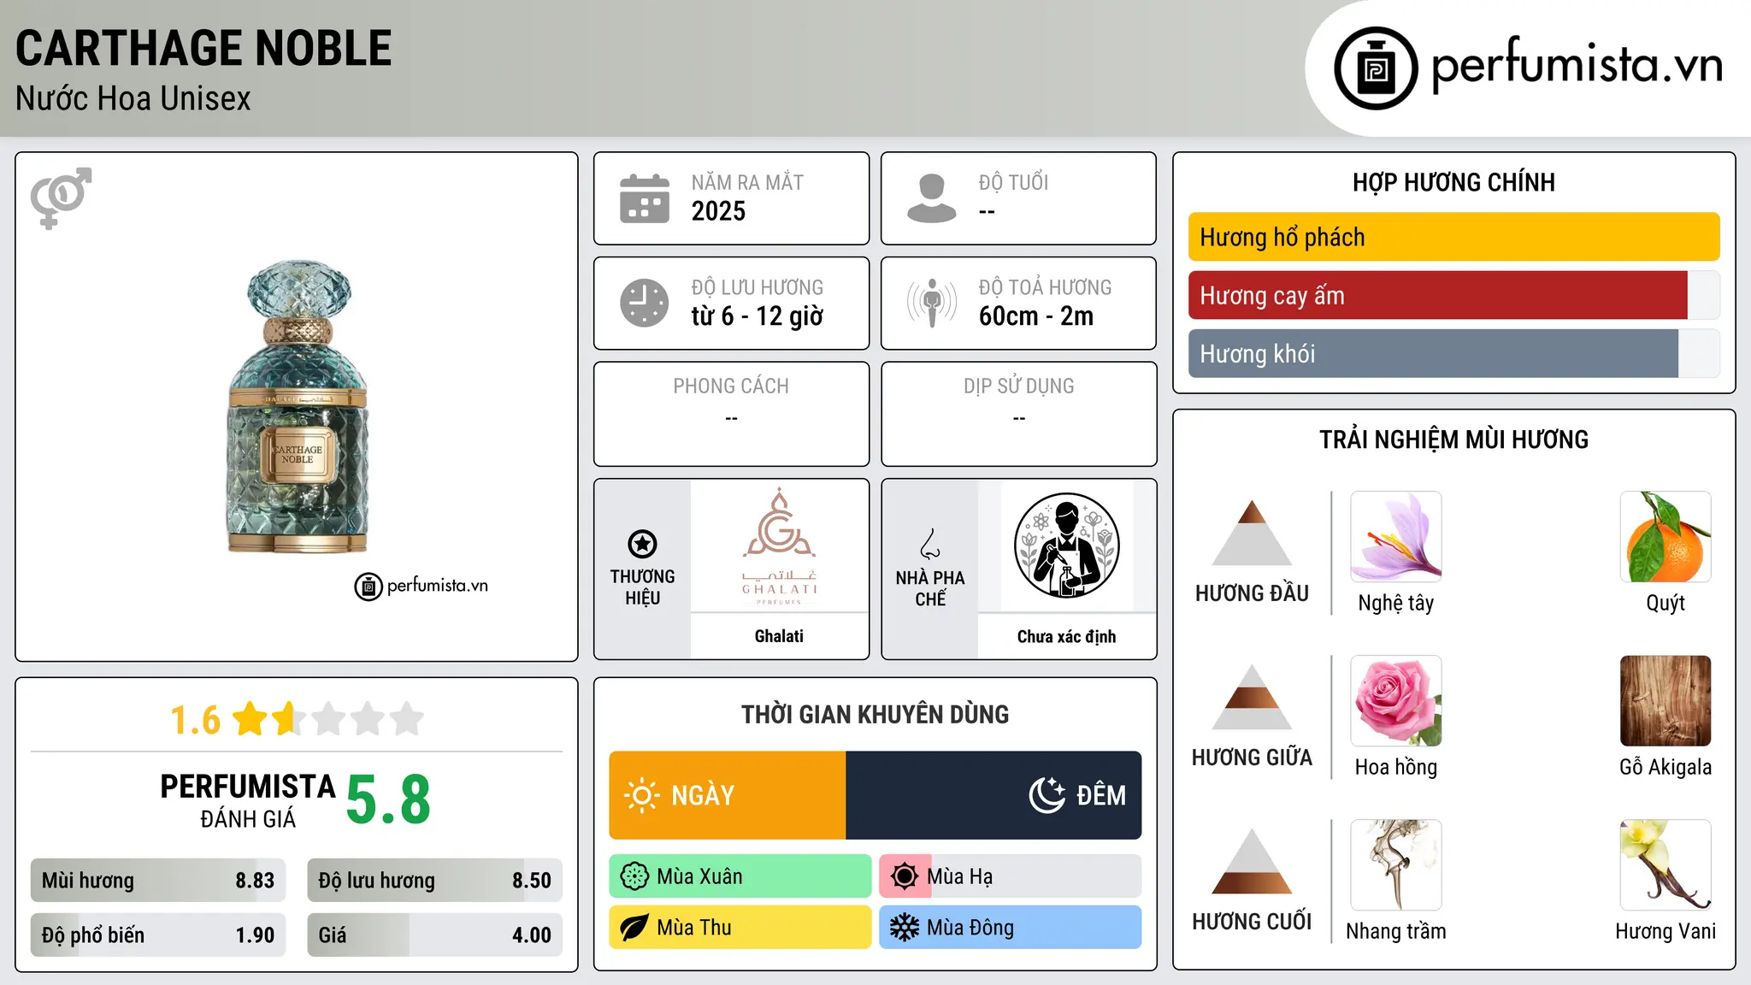Open the Ghalati brand logo
Viewport: 1751px width, 985px height.
[x=779, y=546]
